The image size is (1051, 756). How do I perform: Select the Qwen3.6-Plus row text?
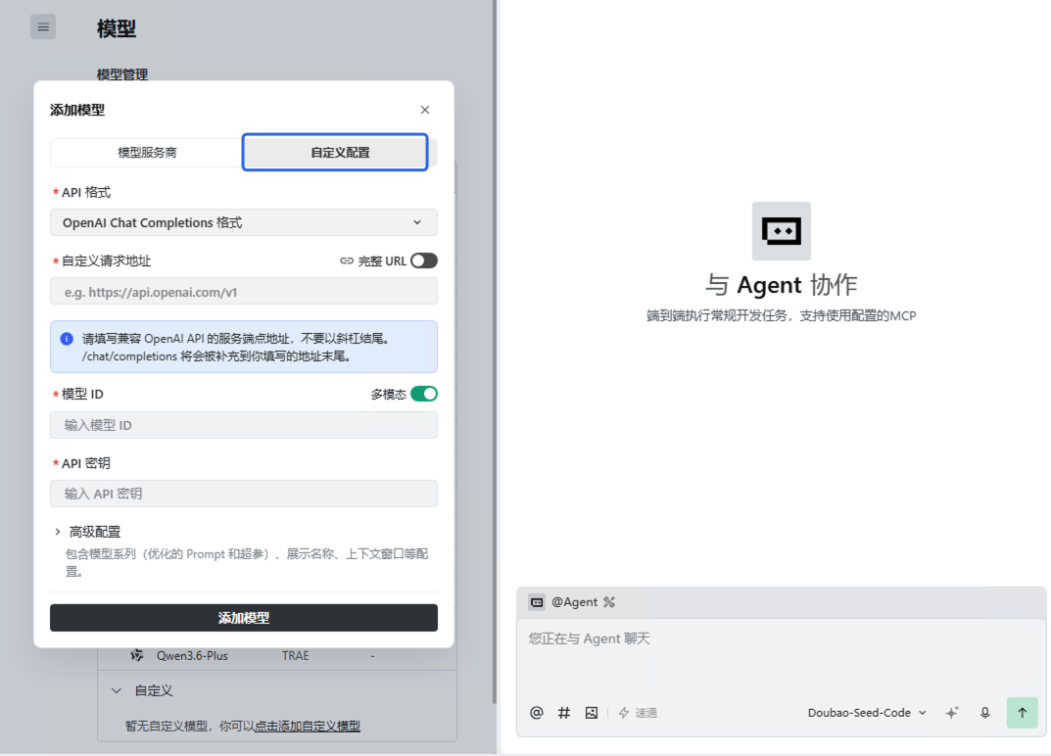192,656
